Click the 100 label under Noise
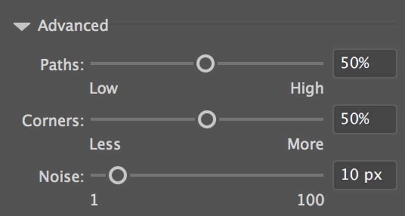405x216 pixels. (x=310, y=200)
